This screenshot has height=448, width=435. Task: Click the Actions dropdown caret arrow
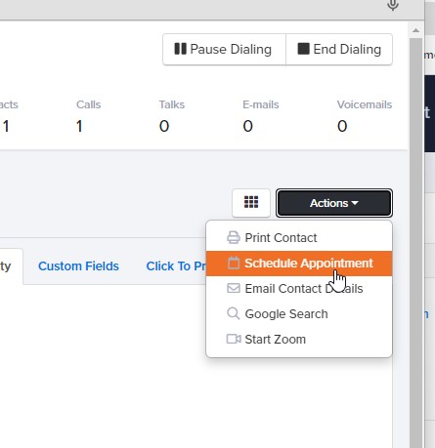click(355, 203)
